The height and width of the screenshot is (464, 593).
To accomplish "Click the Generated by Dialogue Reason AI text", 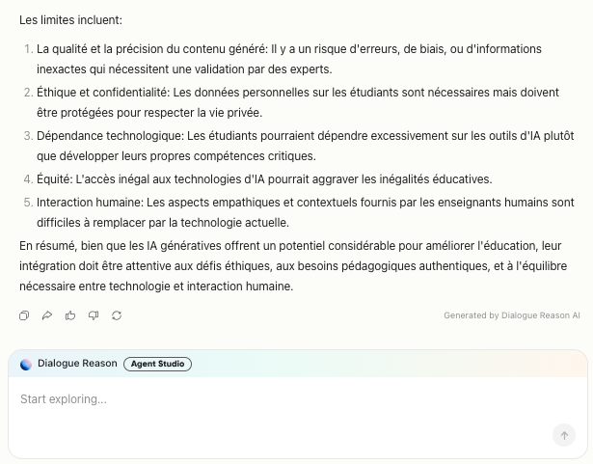I will coord(512,315).
